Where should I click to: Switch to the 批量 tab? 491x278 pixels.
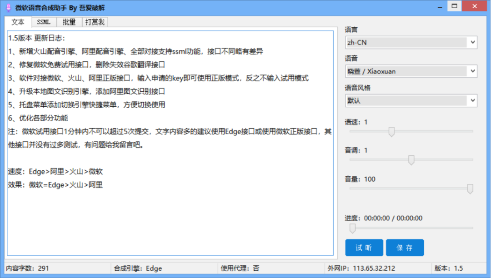pos(69,22)
